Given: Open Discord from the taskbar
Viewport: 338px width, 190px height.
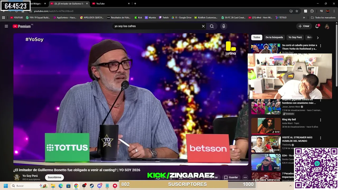Looking at the screenshot, I should (100, 186).
